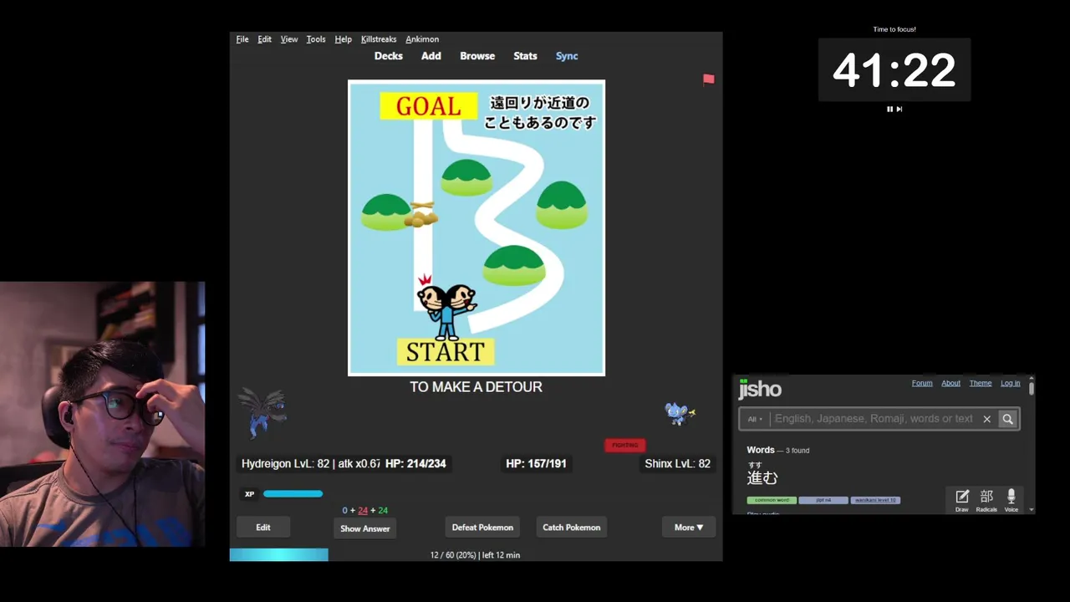The width and height of the screenshot is (1070, 602).
Task: Click the 'TO MAKE A DETOUR' card text
Action: (x=476, y=387)
